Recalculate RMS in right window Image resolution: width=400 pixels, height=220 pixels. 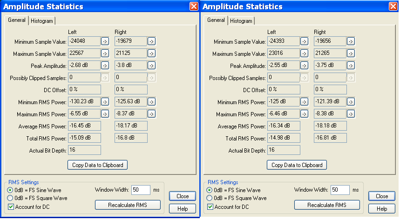pyautogui.click(x=327, y=205)
